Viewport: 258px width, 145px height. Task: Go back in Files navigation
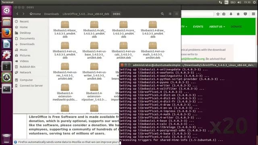17,14
